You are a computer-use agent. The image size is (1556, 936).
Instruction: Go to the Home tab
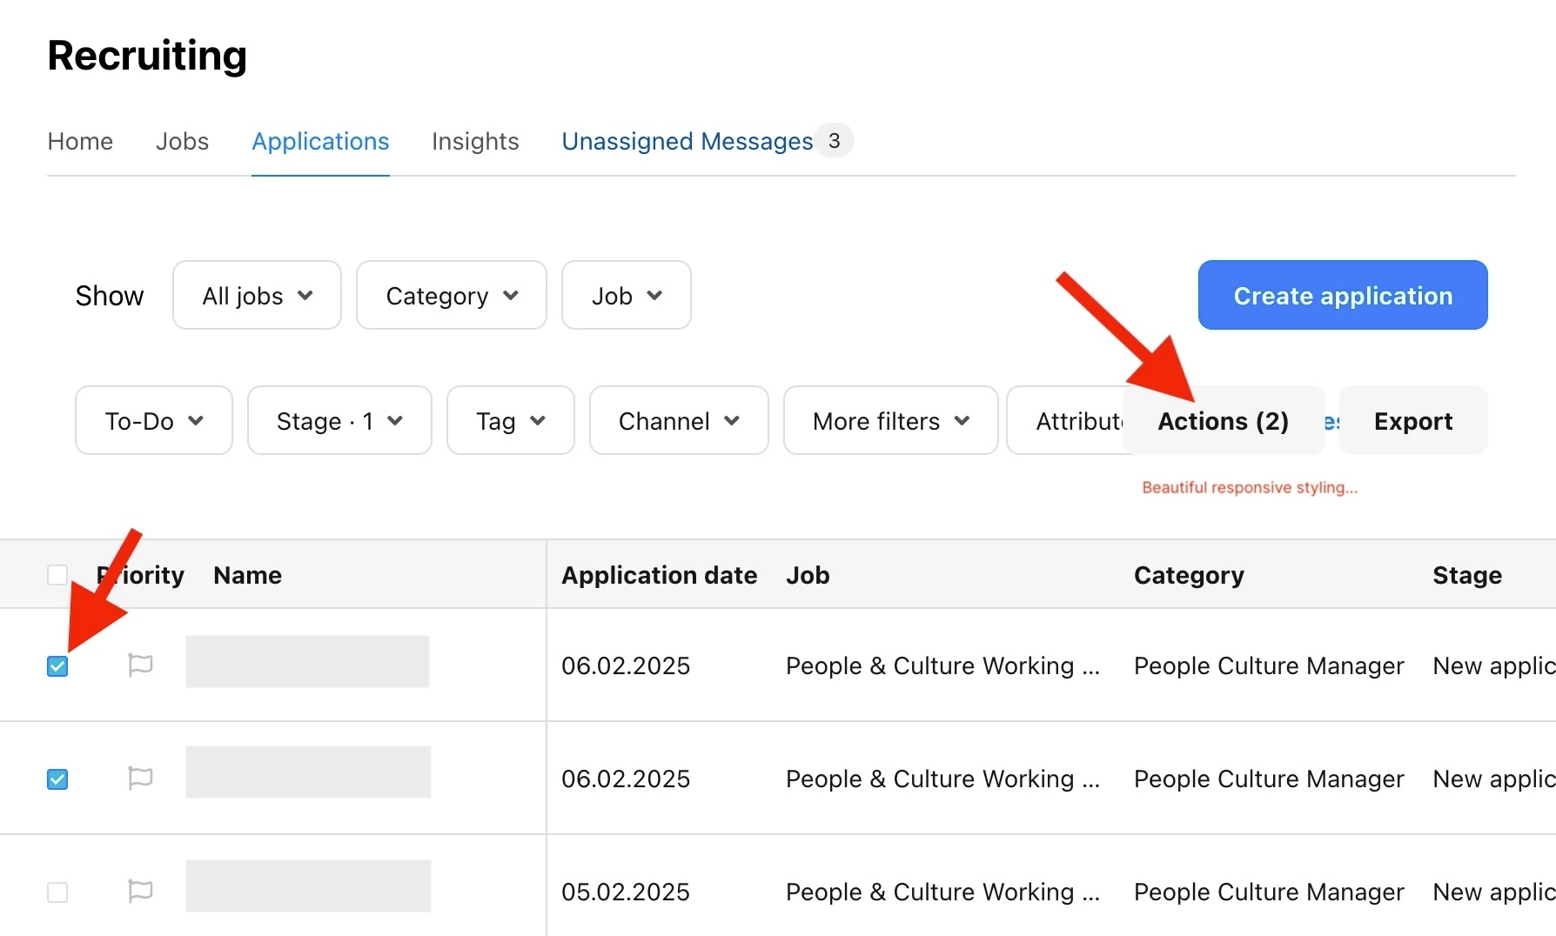click(x=80, y=142)
